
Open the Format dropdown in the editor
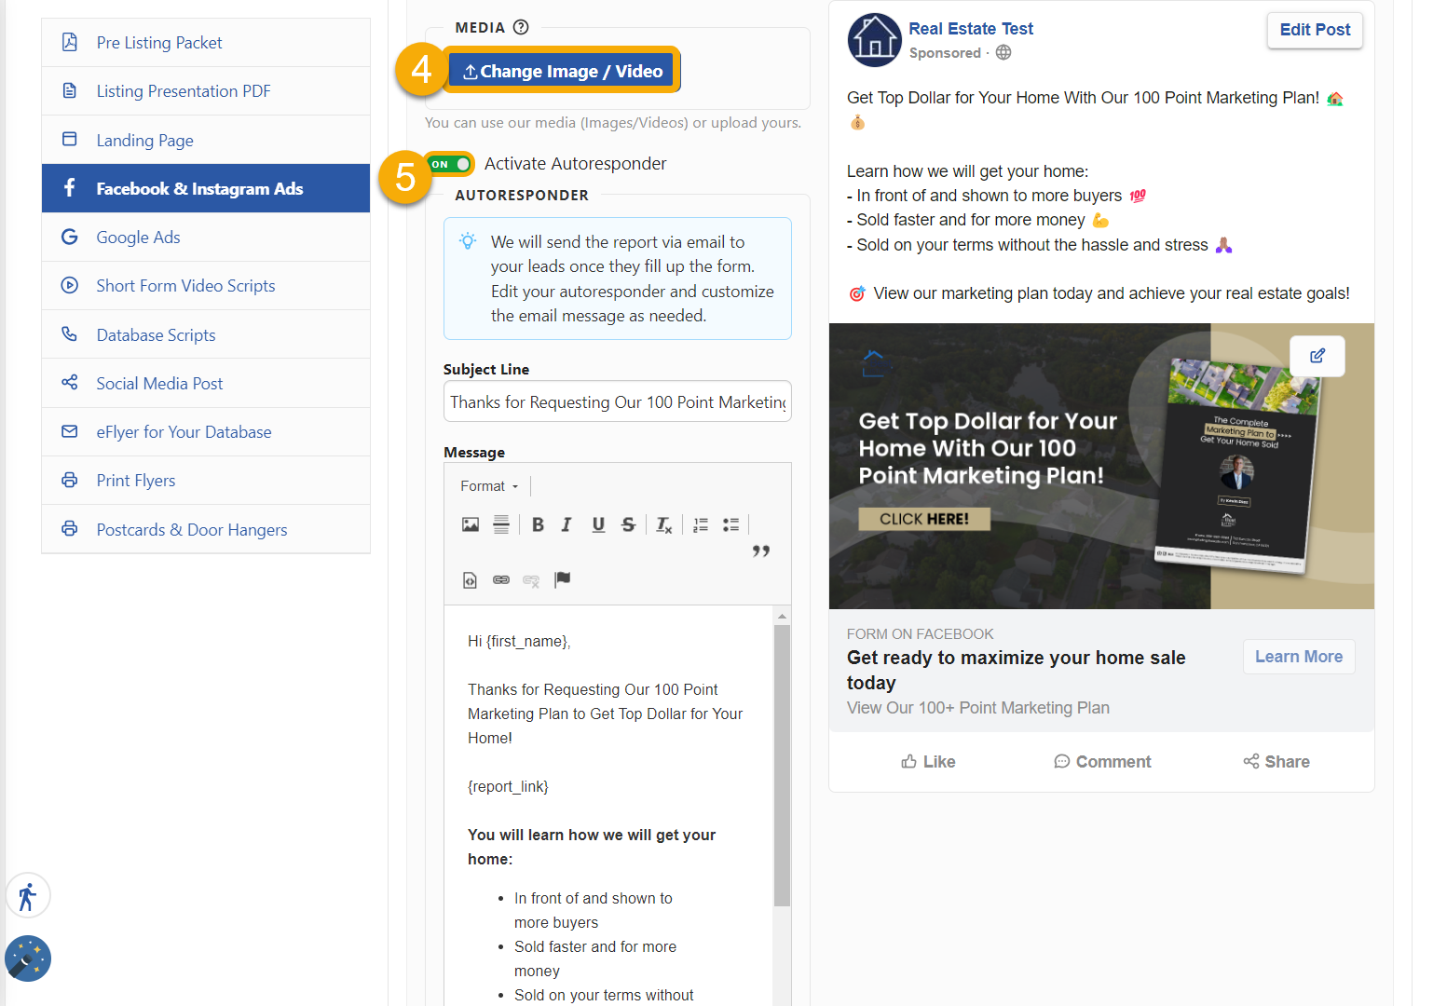tap(487, 485)
